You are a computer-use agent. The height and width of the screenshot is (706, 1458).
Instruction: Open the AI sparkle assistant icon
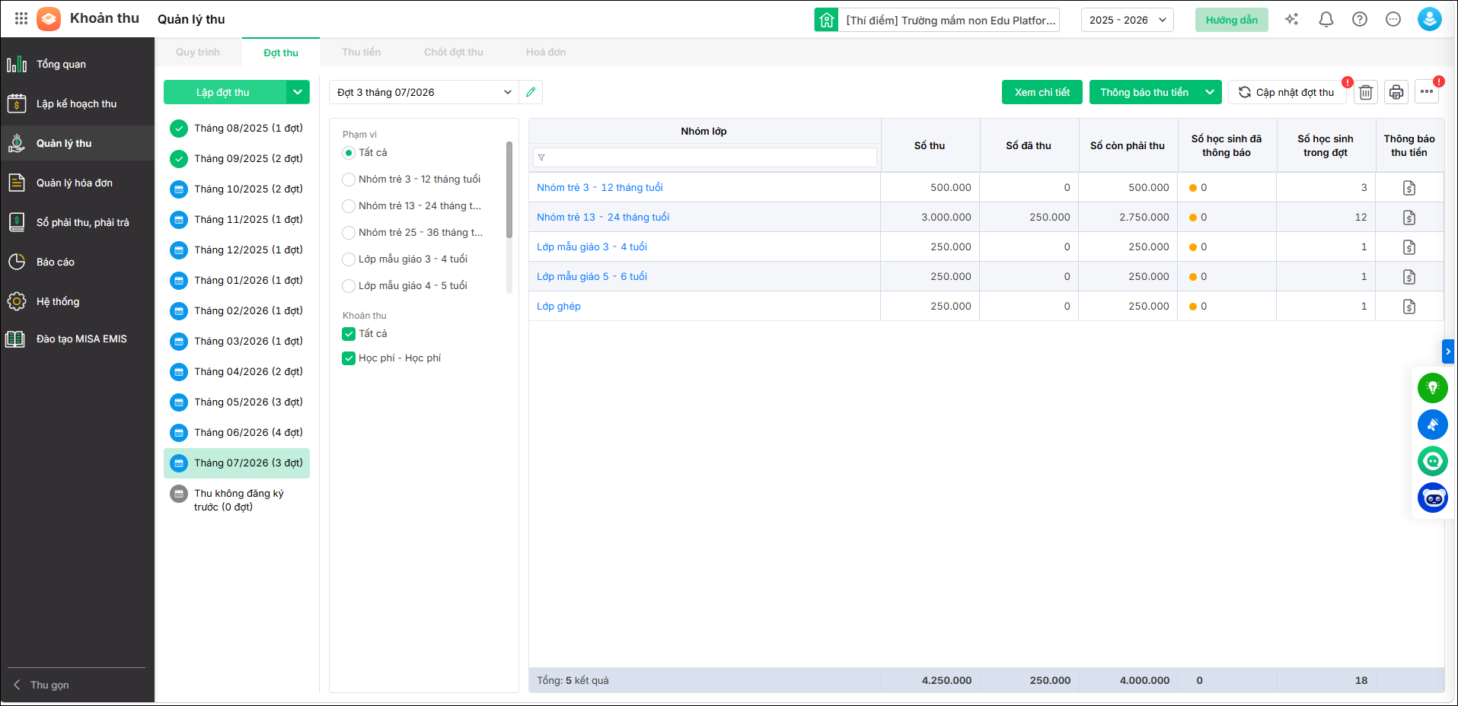pyautogui.click(x=1292, y=20)
